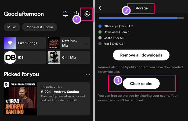Open the Chill Mix cover thumbnail
This screenshot has width=188, height=121.
click(54, 57)
